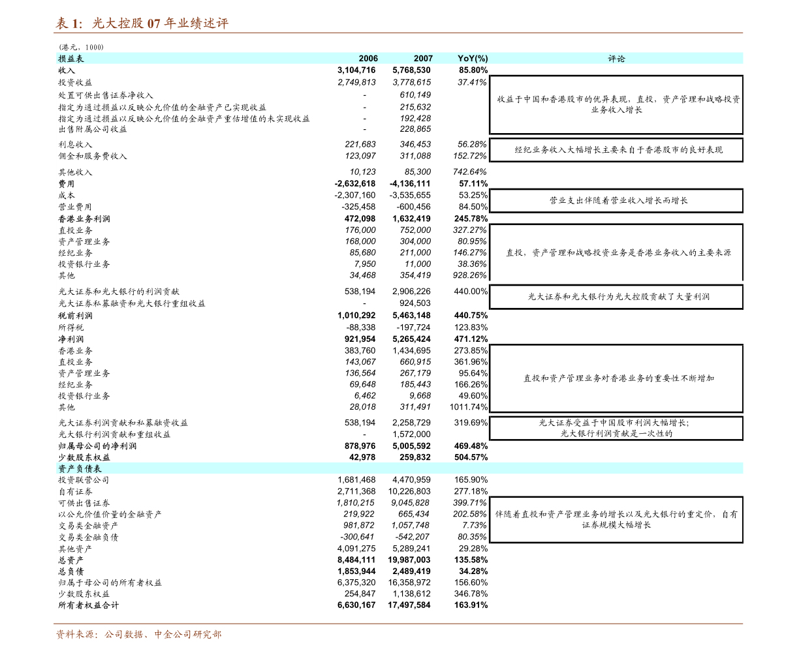Click the 香港业务利润 row label
This screenshot has width=799, height=653.
[x=84, y=219]
